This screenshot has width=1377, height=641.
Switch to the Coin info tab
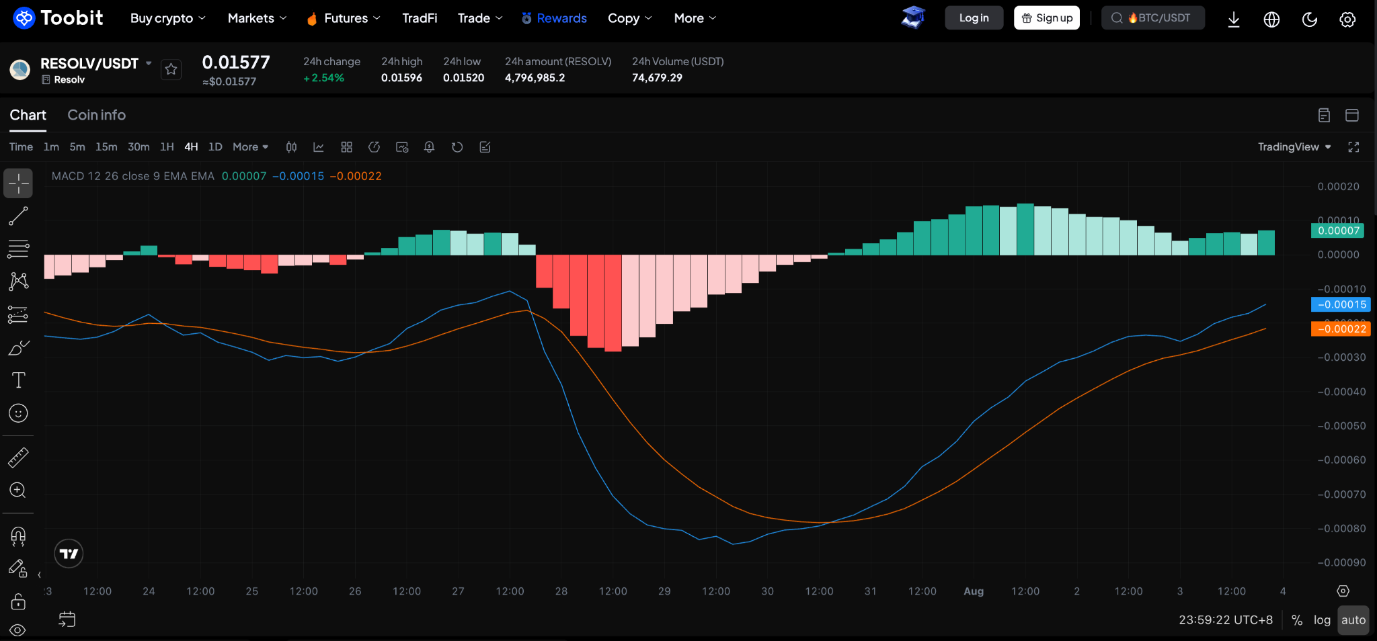97,115
